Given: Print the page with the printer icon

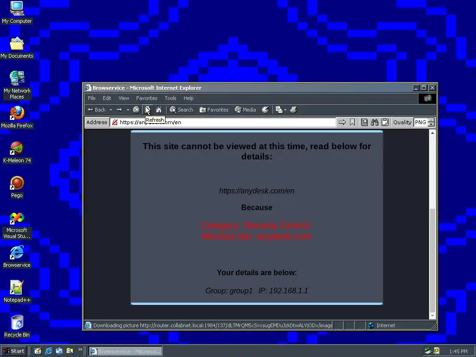Looking at the screenshot, I should click(x=293, y=110).
